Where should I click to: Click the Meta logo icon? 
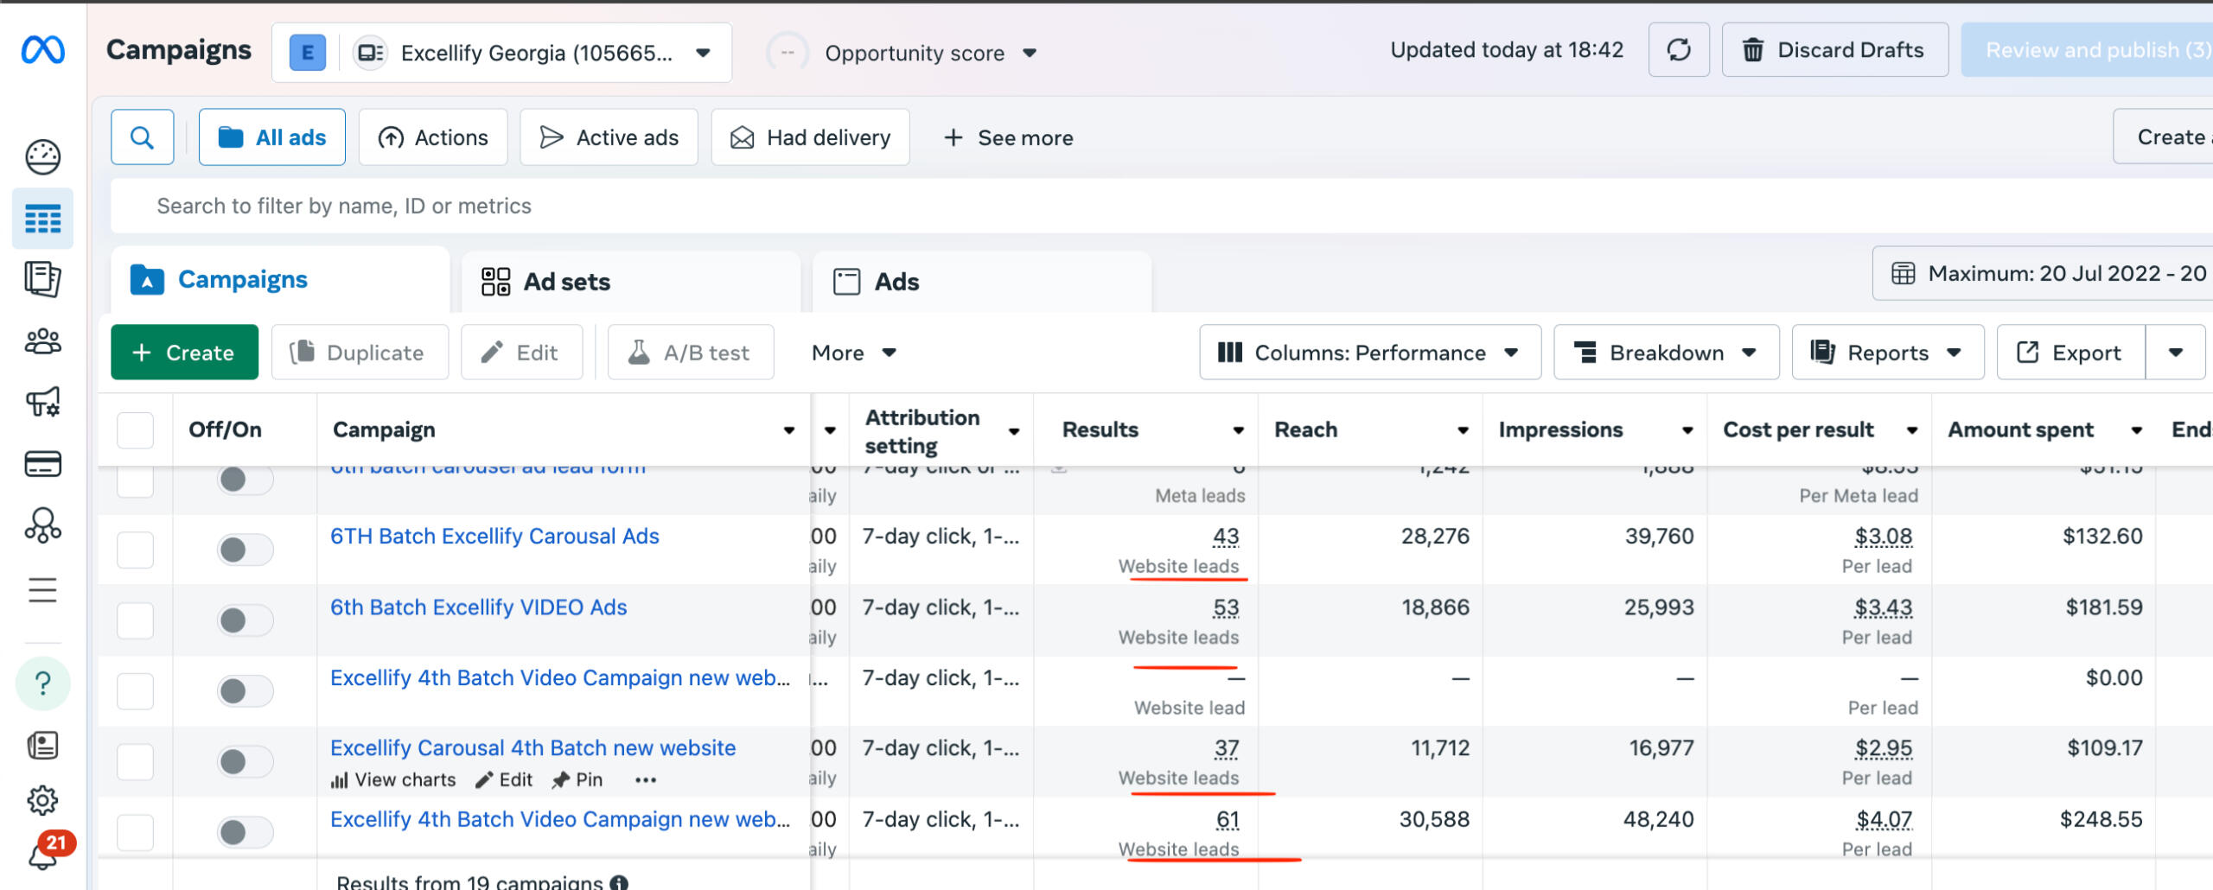(x=42, y=50)
